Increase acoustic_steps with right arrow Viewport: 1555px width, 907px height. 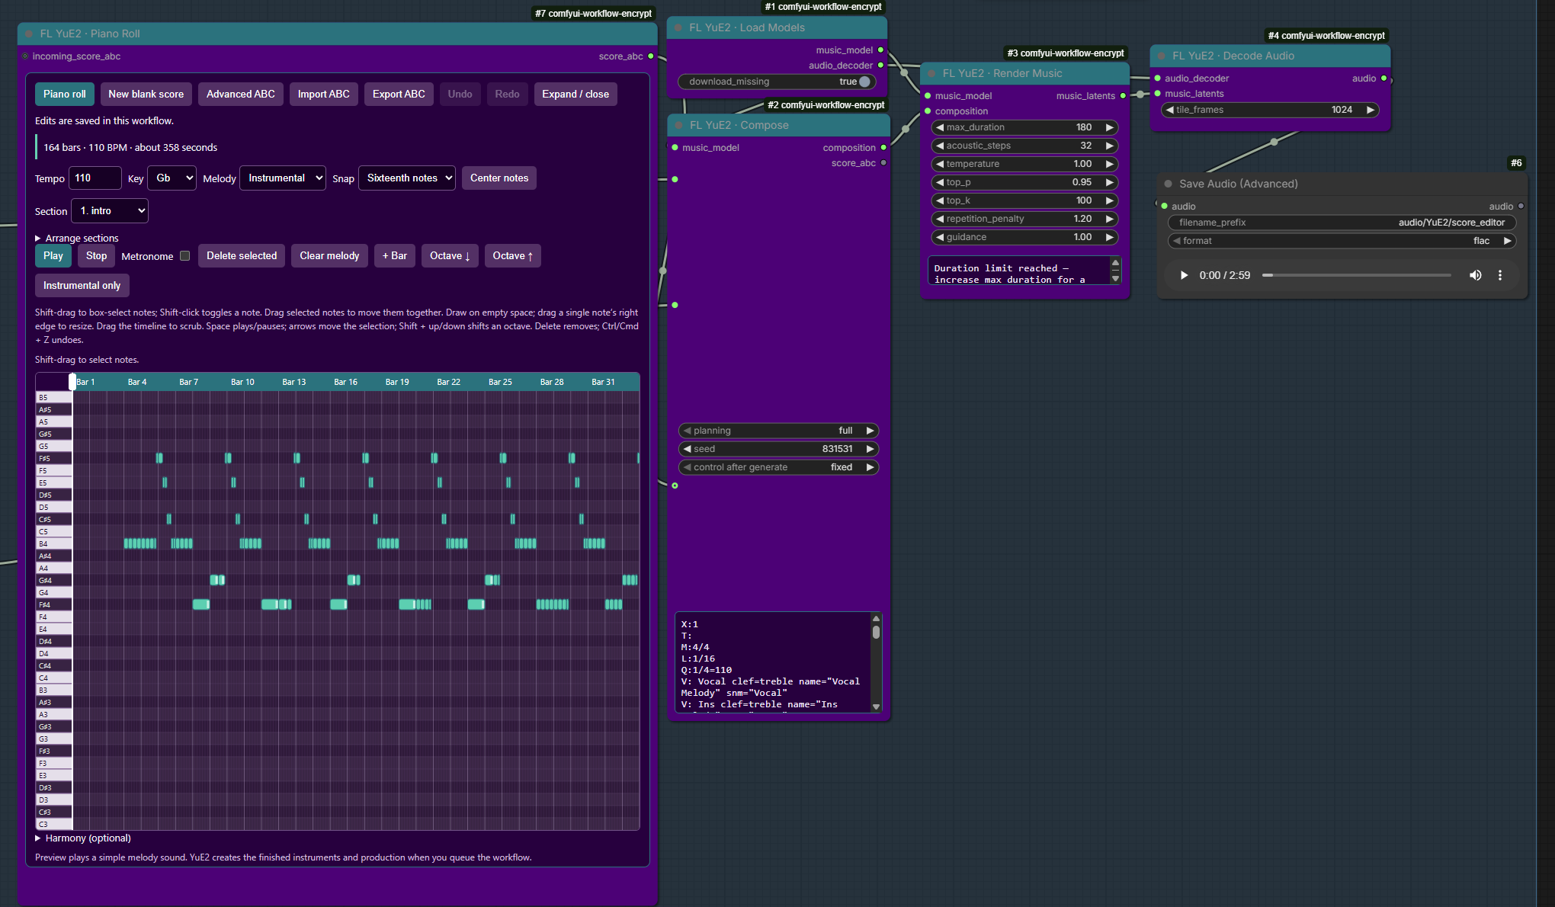point(1110,146)
